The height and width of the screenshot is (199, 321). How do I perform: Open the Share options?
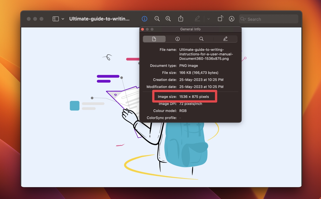point(181,19)
